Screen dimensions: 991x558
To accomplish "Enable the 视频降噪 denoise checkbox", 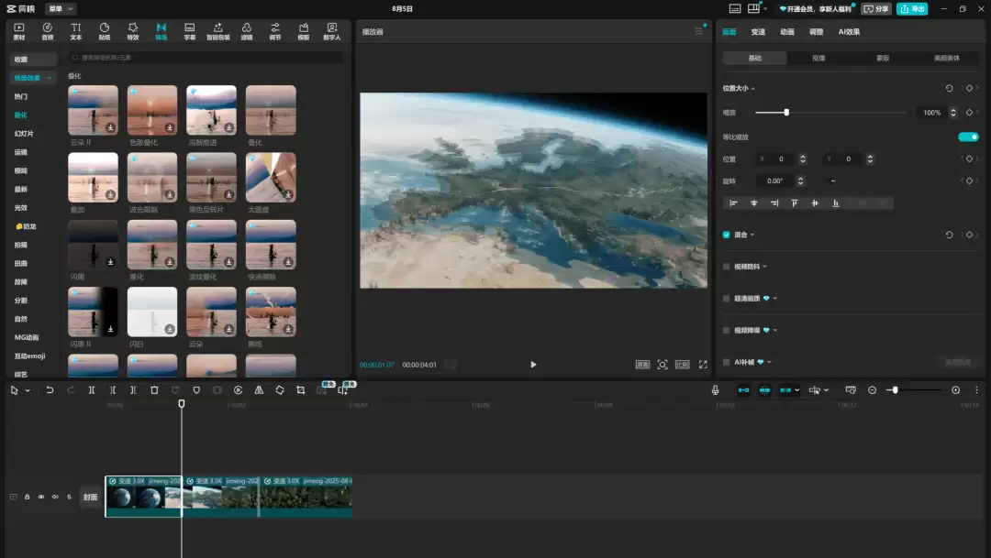I will click(726, 330).
